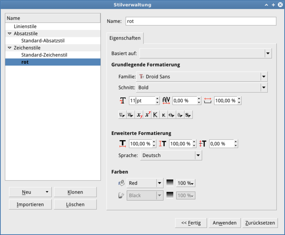Toggle all caps button
The width and height of the screenshot is (285, 235).
(155, 115)
